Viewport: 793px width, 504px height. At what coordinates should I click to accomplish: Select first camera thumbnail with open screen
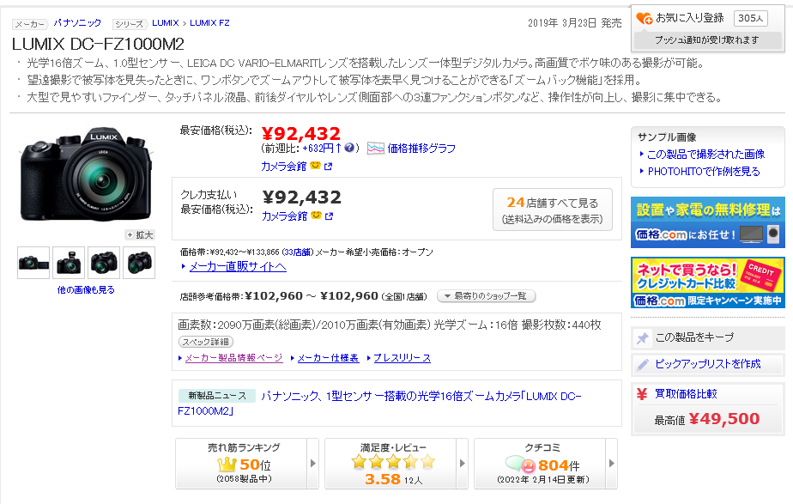click(x=33, y=263)
